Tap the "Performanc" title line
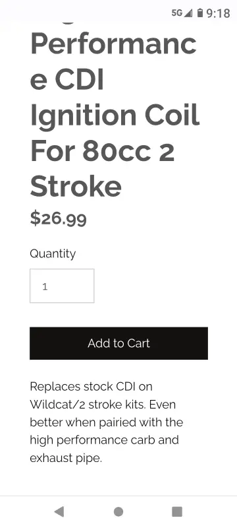Screen dimensions: 237x528 113,44
